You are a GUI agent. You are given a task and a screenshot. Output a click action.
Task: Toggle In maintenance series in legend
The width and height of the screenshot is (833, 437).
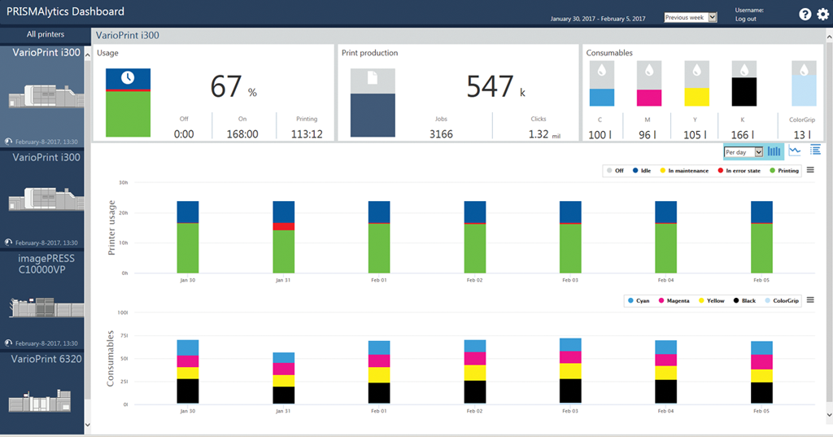684,171
